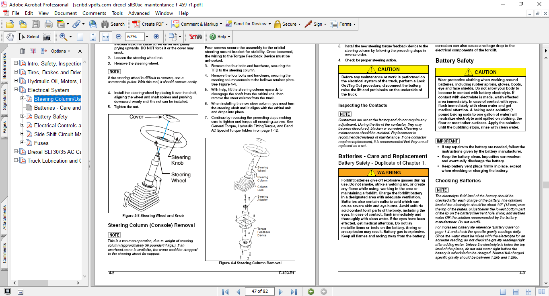The width and height of the screenshot is (549, 296).
Task: Switch to Actual Size page view
Action: (x=80, y=37)
